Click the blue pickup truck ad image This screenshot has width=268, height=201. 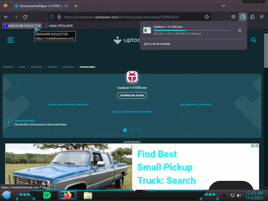(69, 167)
